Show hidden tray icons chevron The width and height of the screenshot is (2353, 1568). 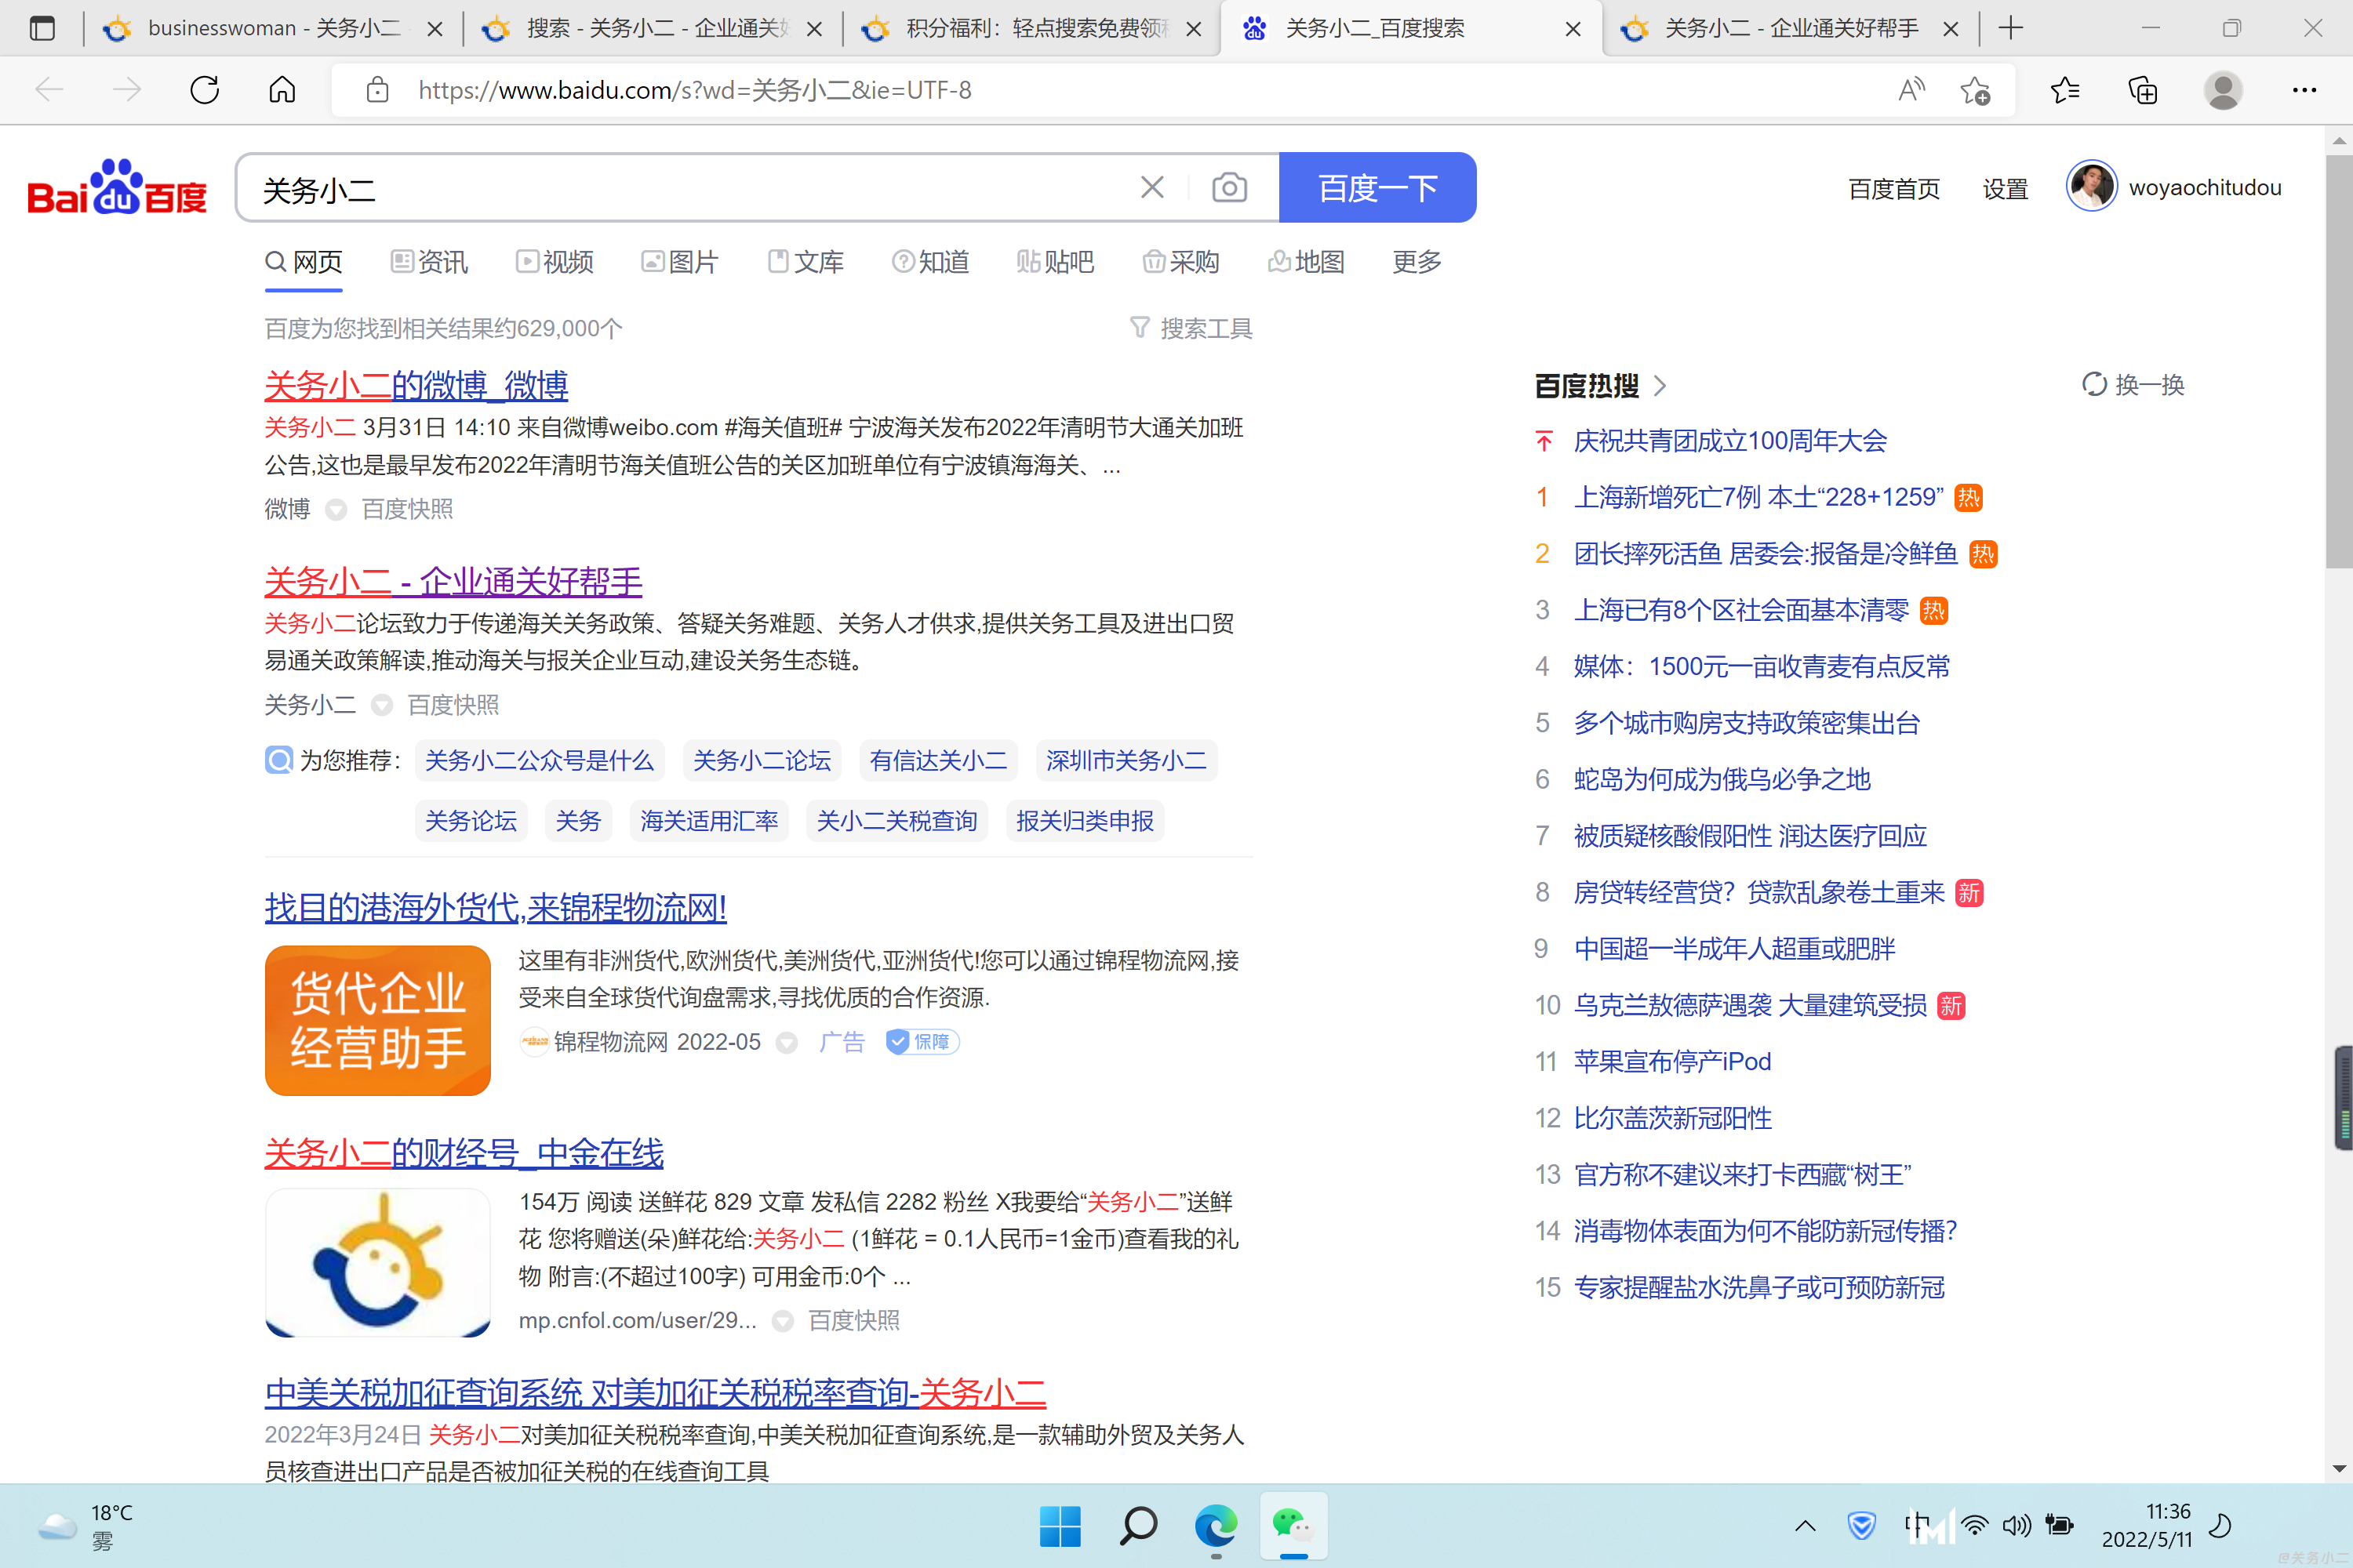(x=1805, y=1526)
